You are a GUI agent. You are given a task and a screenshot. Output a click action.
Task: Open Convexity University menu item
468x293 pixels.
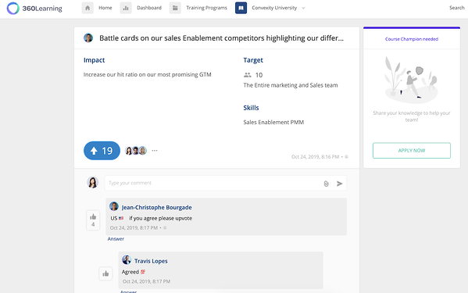(274, 8)
